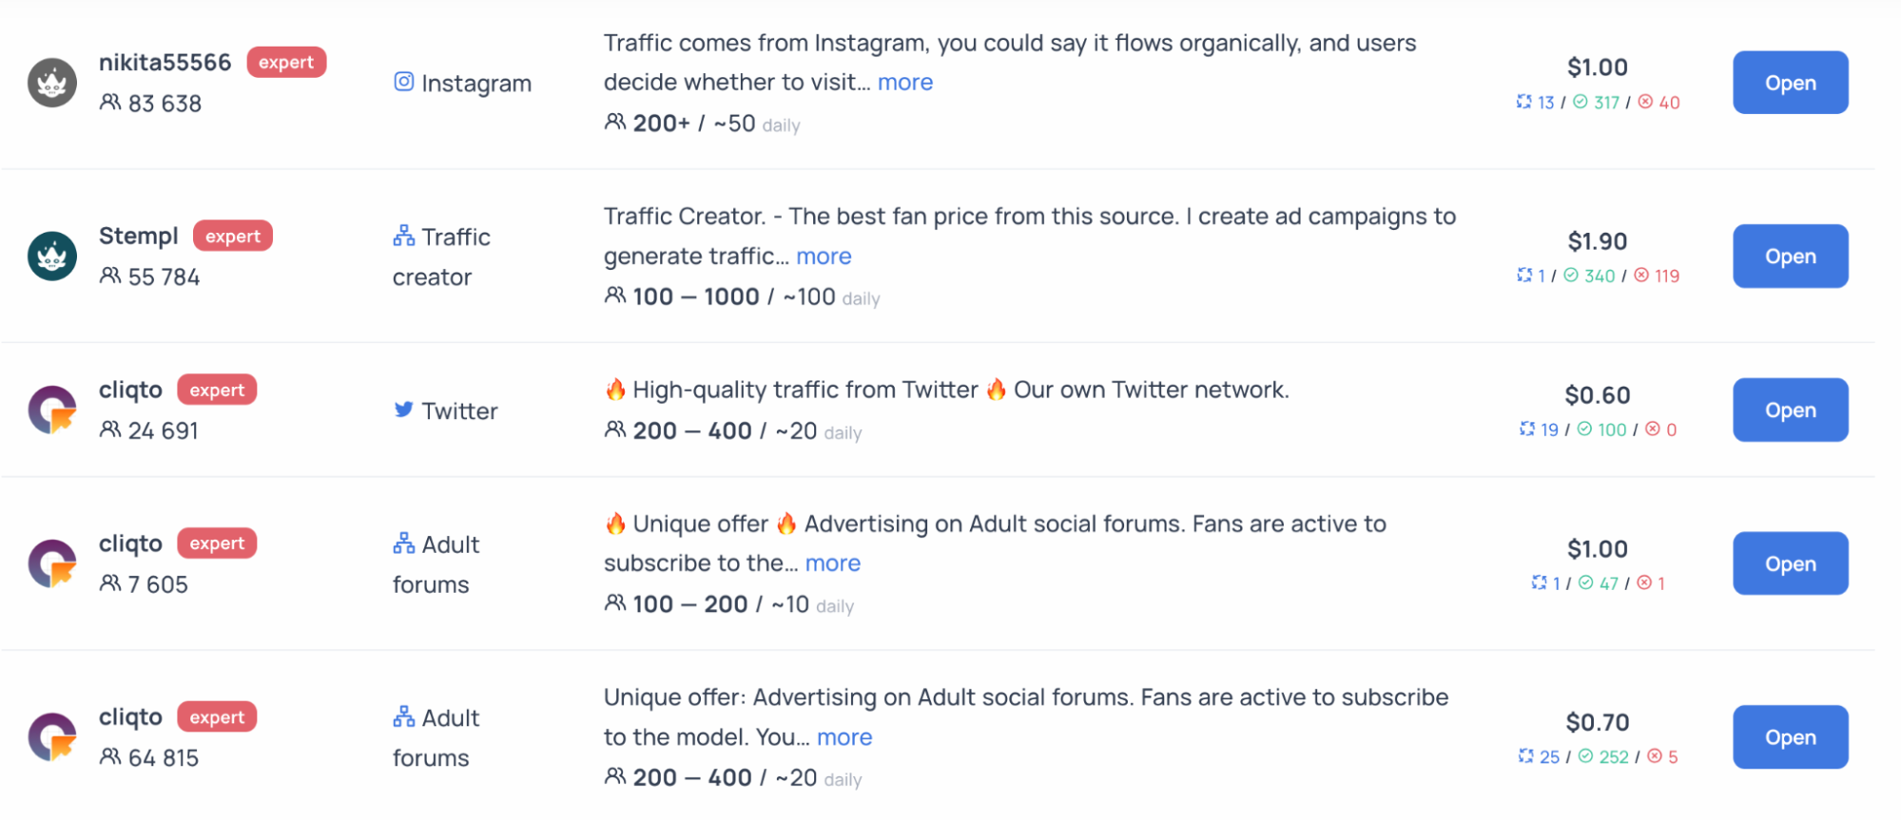Open the $1.90 Traffic creator offer

click(x=1790, y=257)
